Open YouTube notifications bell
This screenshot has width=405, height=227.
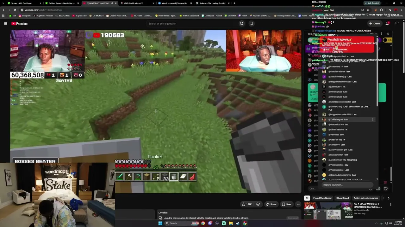[388, 23]
